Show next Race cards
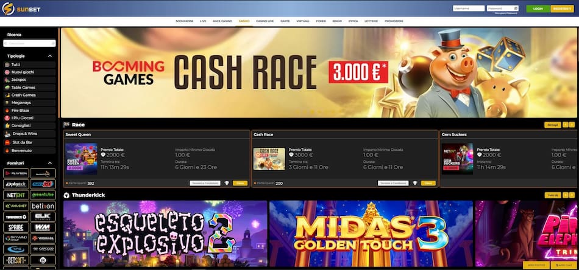 pyautogui.click(x=572, y=125)
